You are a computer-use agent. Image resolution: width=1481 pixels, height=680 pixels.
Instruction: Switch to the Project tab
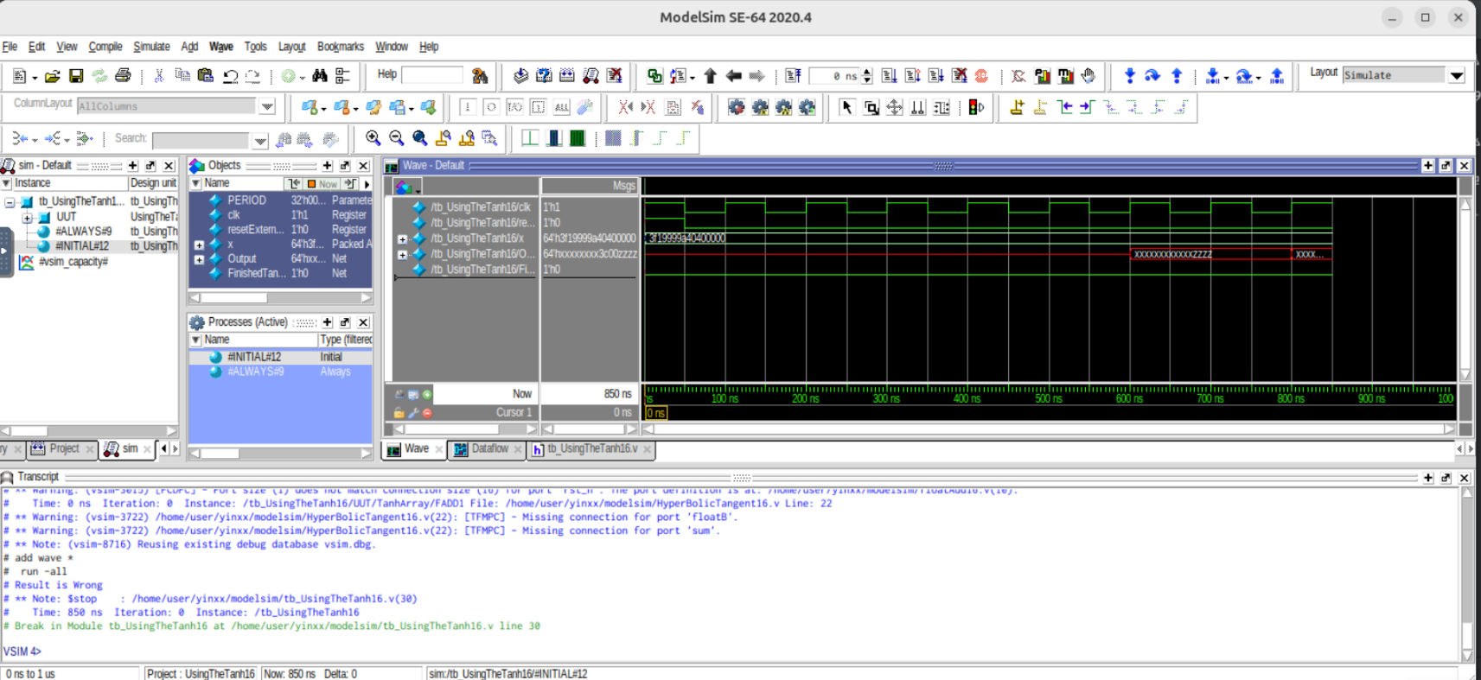(64, 448)
